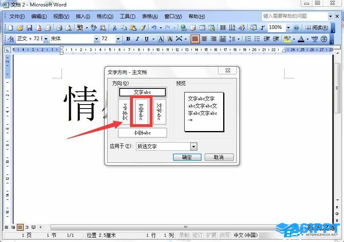Click the help question input box
The height and width of the screenshot is (242, 344).
(295, 16)
